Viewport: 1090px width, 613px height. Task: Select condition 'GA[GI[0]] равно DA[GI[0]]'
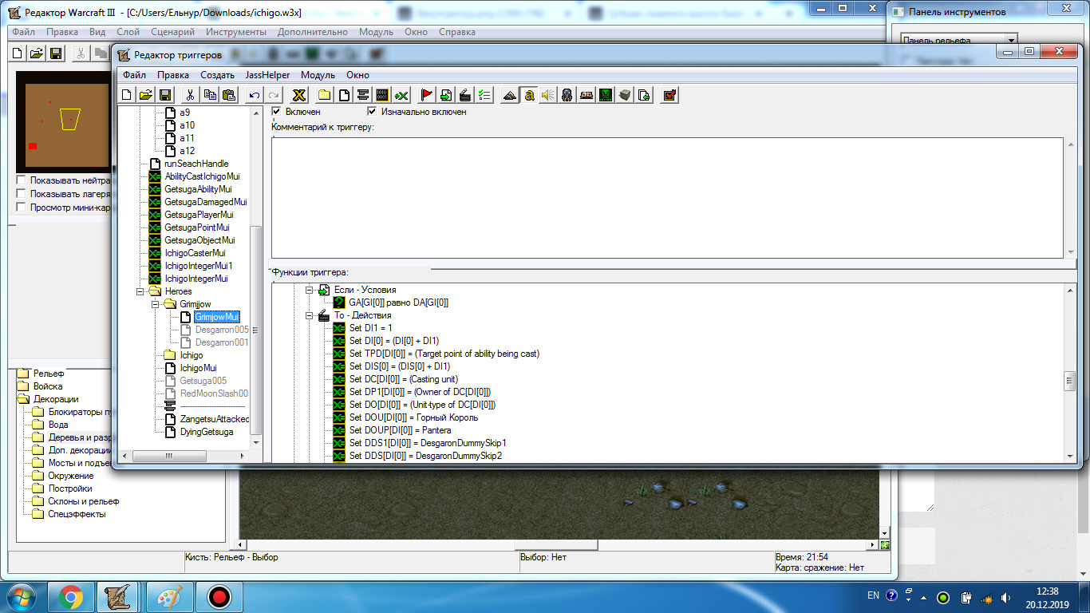click(398, 303)
